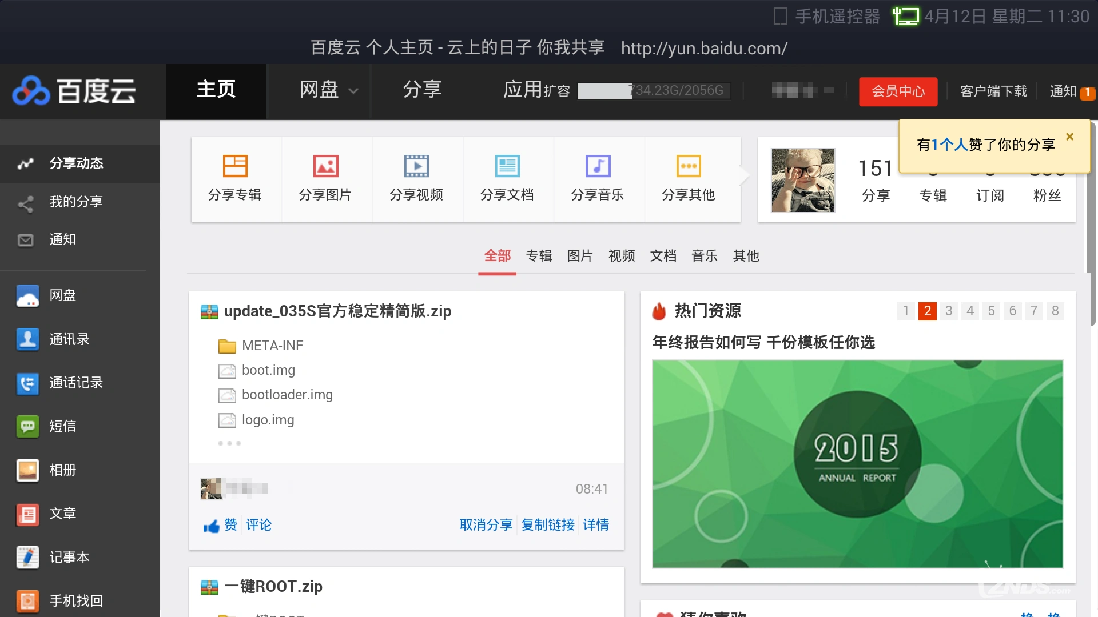
Task: Switch to the 分享 nav tab
Action: pyautogui.click(x=422, y=90)
